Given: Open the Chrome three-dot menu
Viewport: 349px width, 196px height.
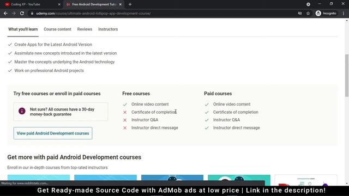Looking at the screenshot, I should click(344, 13).
